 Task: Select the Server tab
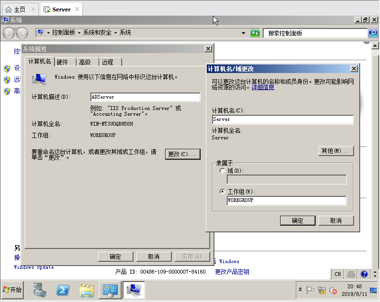click(62, 9)
